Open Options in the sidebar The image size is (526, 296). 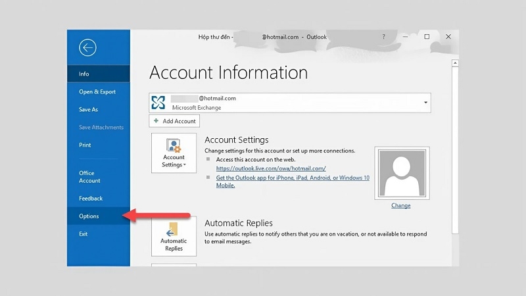click(x=98, y=216)
